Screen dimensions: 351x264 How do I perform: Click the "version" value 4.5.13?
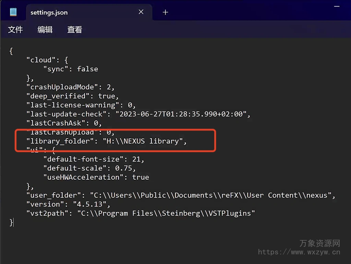tap(92, 204)
